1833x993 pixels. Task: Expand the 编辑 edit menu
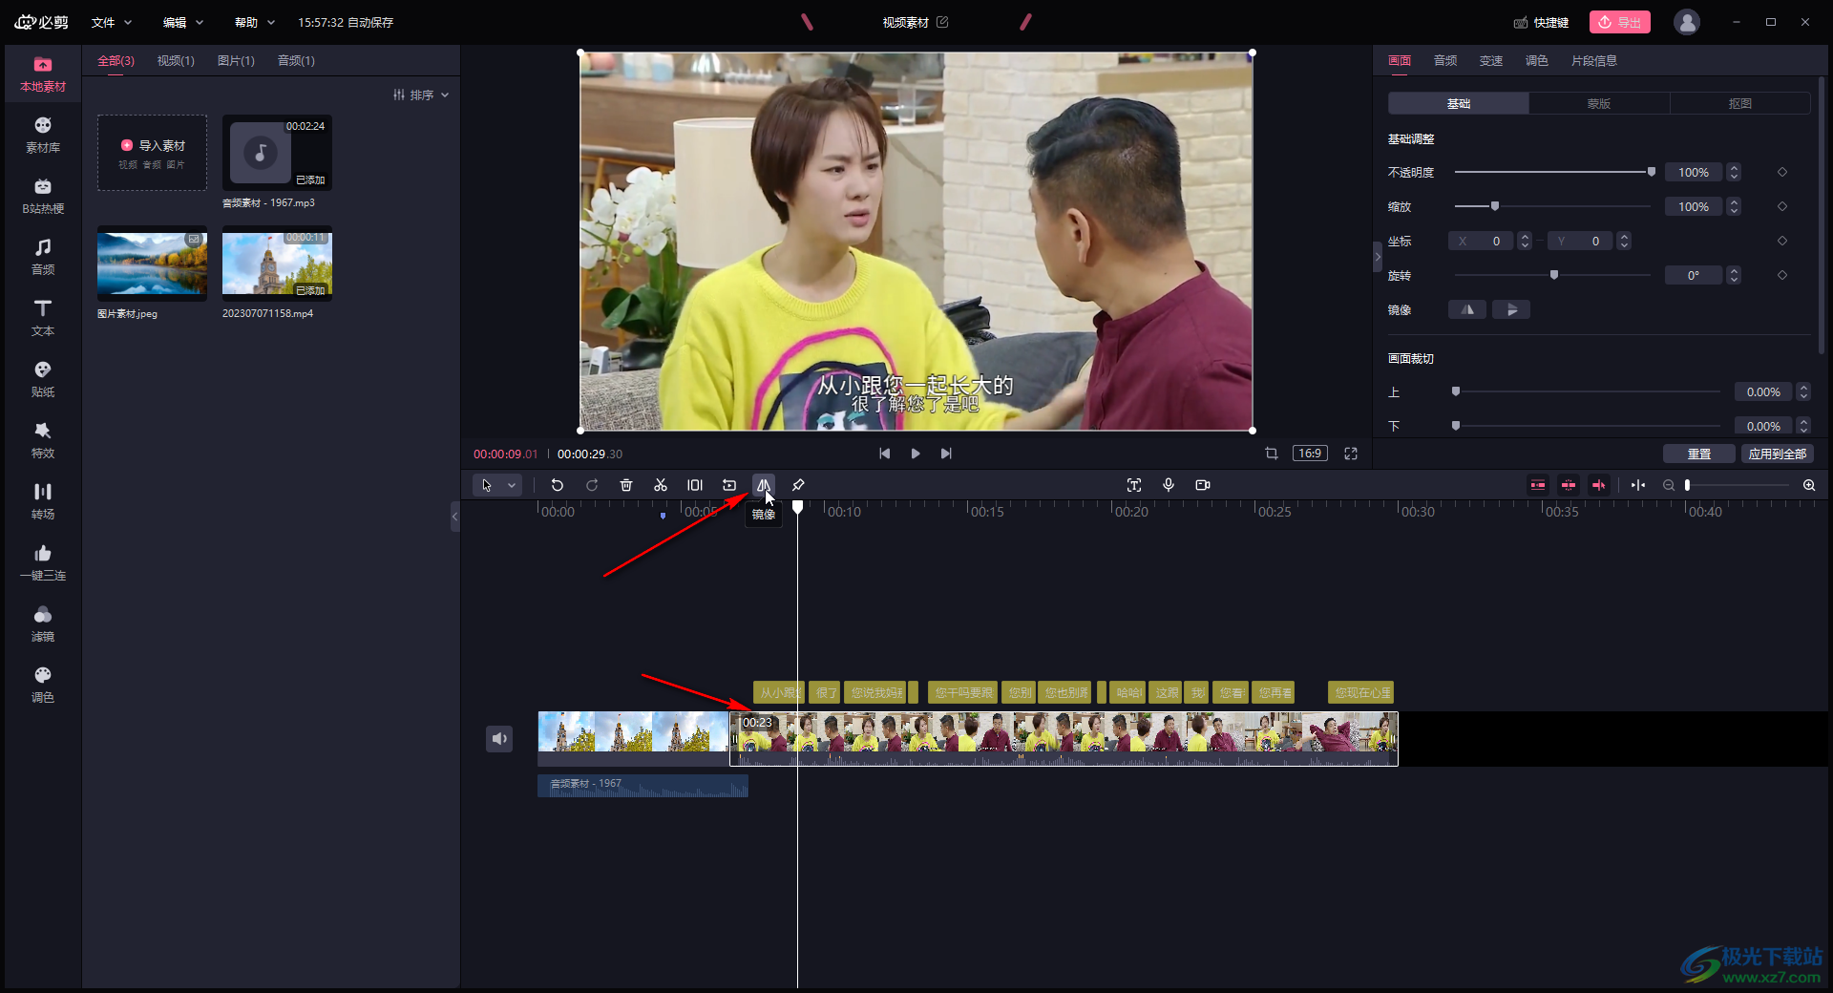click(x=183, y=22)
